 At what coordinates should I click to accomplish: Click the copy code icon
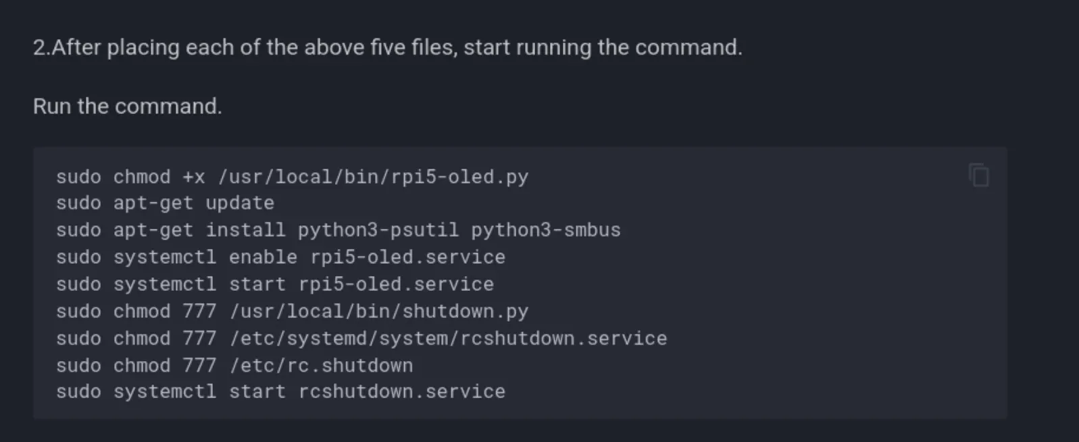[978, 175]
